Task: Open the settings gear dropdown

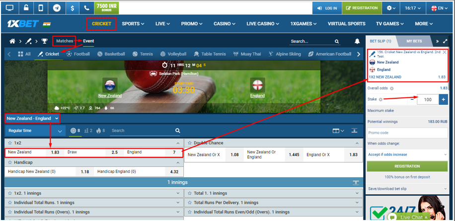Action: click(x=391, y=8)
